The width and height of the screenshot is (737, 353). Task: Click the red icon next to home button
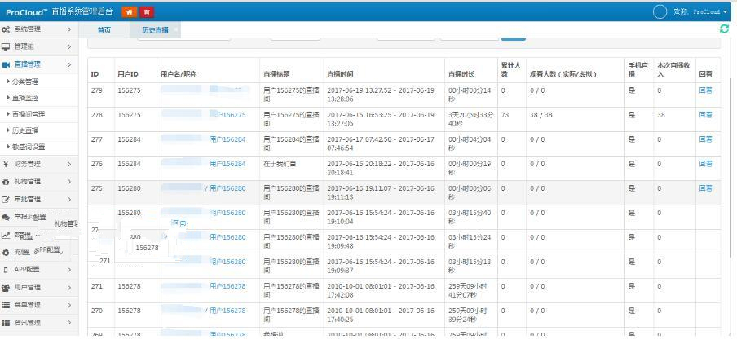[x=147, y=11]
